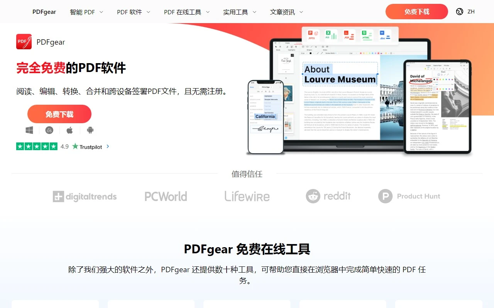Click the Lifewire logo
This screenshot has height=308, width=494.
tap(247, 196)
